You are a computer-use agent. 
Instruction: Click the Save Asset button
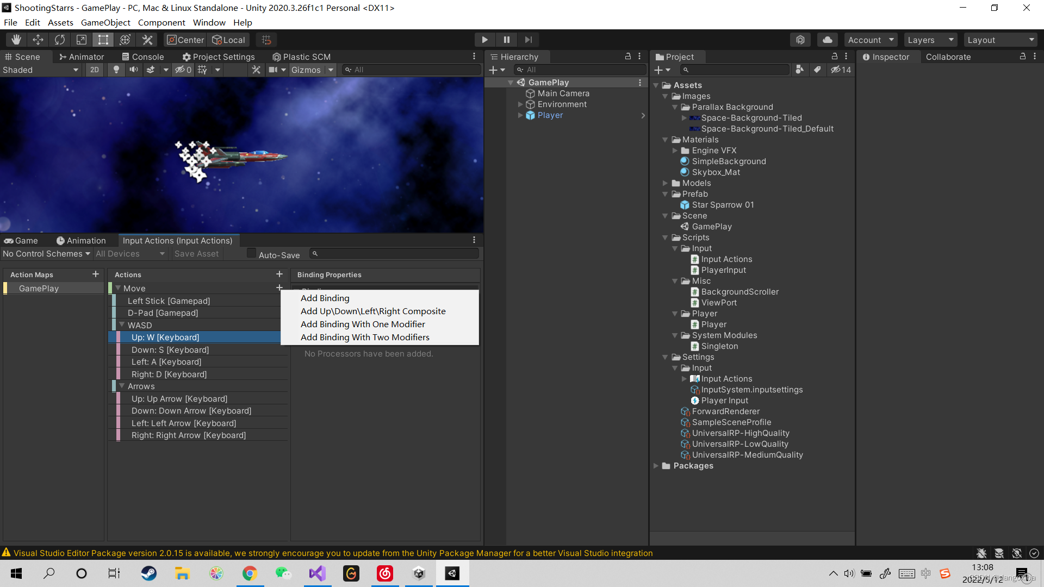[x=196, y=254]
